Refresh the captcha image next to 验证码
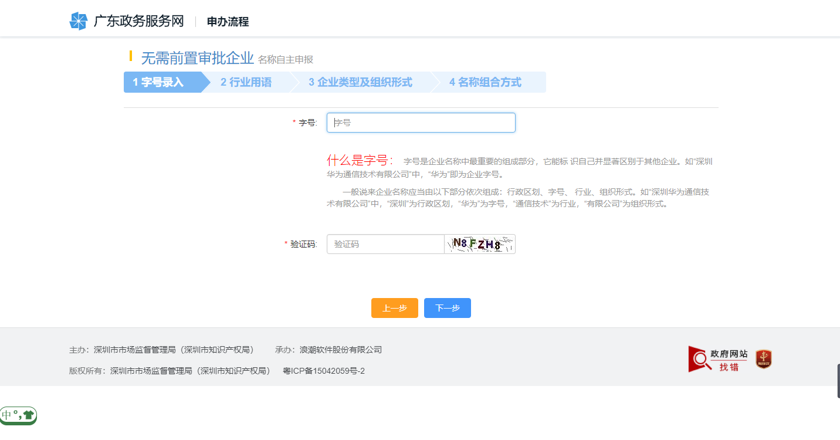The height and width of the screenshot is (440, 840). click(479, 244)
